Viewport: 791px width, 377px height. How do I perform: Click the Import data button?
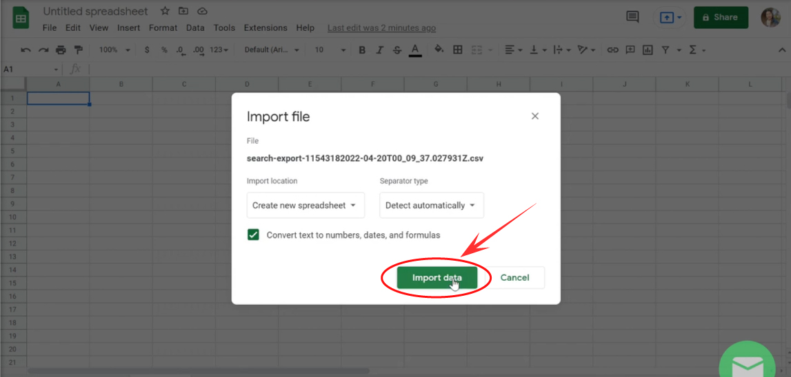[437, 277]
